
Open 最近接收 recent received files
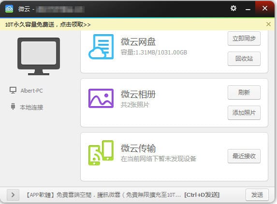pyautogui.click(x=244, y=156)
